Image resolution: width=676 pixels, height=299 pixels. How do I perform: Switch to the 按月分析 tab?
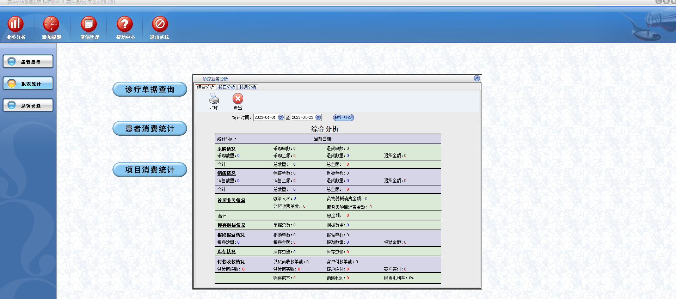pos(248,87)
